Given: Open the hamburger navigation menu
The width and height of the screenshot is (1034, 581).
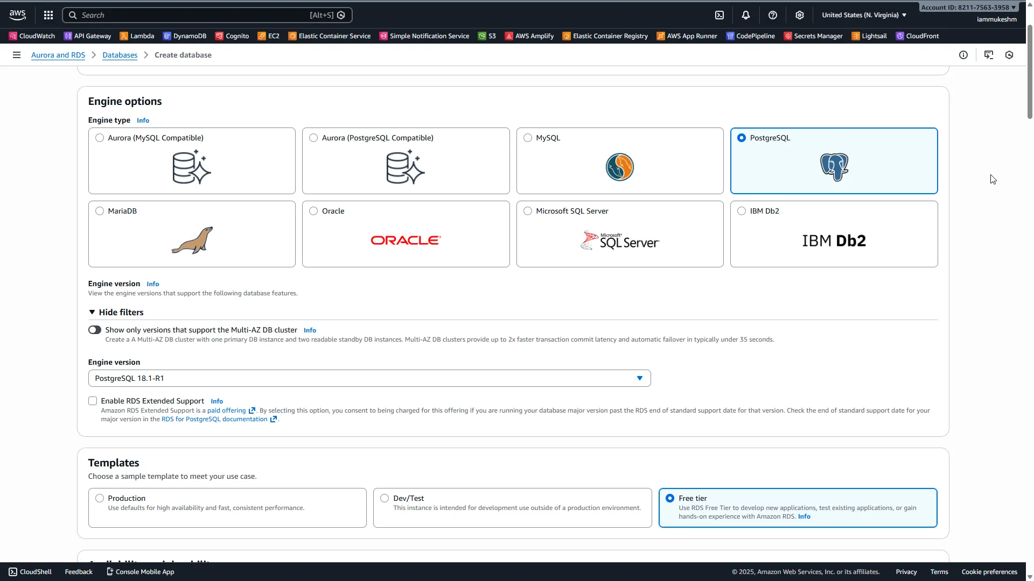Looking at the screenshot, I should [x=16, y=54].
